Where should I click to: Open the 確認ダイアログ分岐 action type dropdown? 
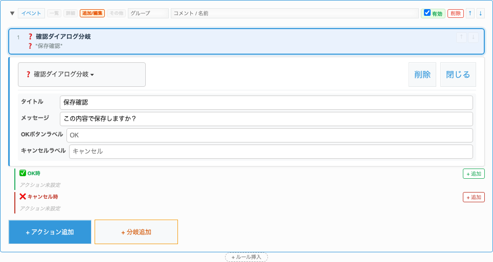point(82,75)
